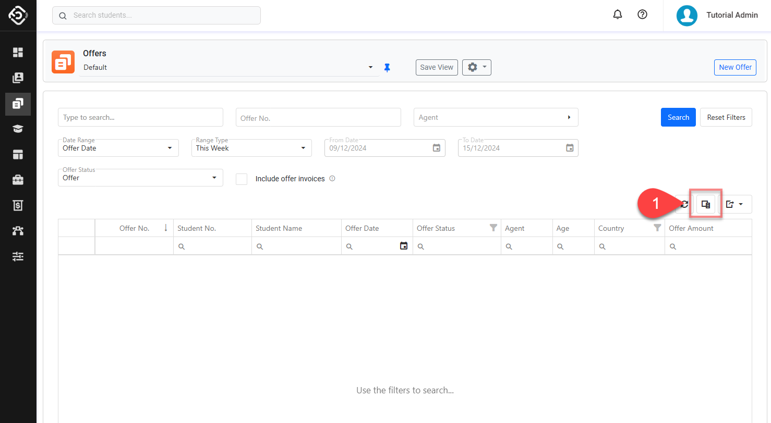Open the invoice dollar sidebar icon

[18, 205]
